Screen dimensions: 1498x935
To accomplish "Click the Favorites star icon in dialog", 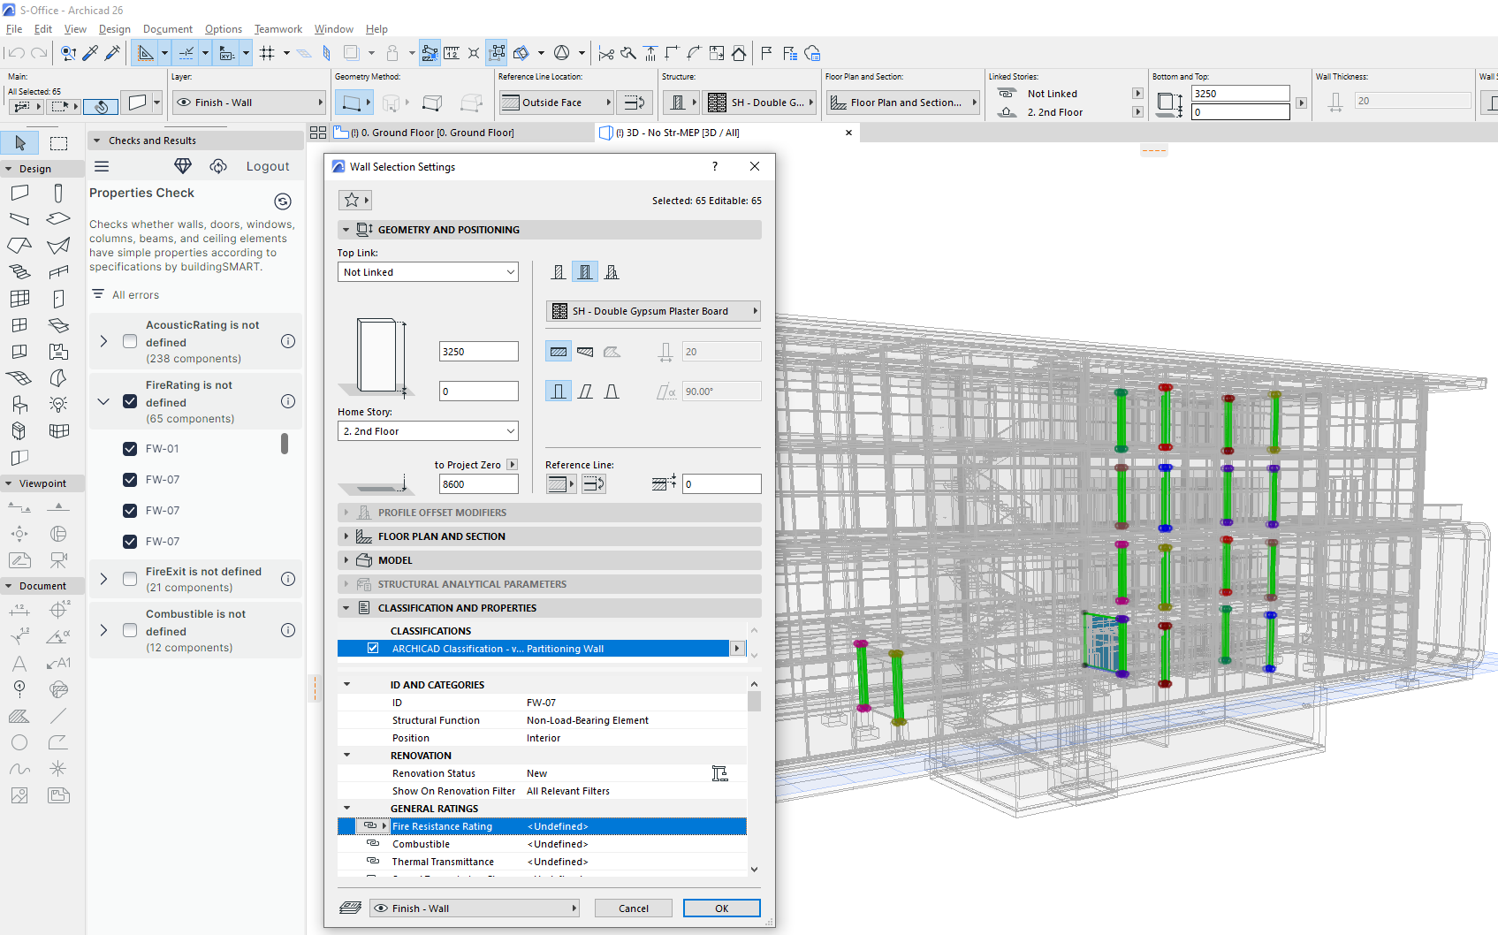I will [x=352, y=200].
